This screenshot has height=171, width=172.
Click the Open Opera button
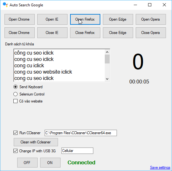(151, 19)
